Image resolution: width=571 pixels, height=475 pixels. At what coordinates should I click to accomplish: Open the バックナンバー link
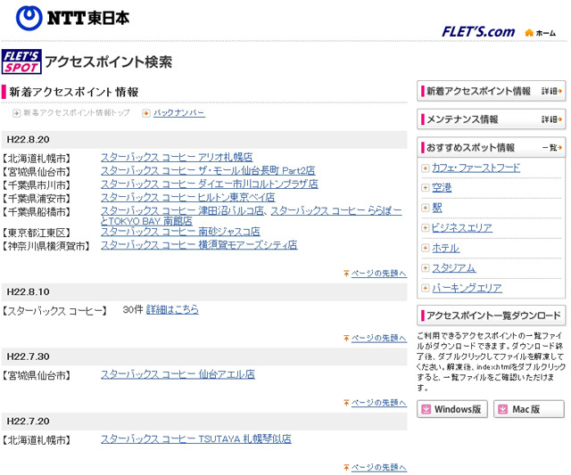[178, 113]
